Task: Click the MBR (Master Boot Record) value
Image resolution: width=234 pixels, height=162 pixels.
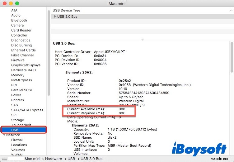Action: 129,145
